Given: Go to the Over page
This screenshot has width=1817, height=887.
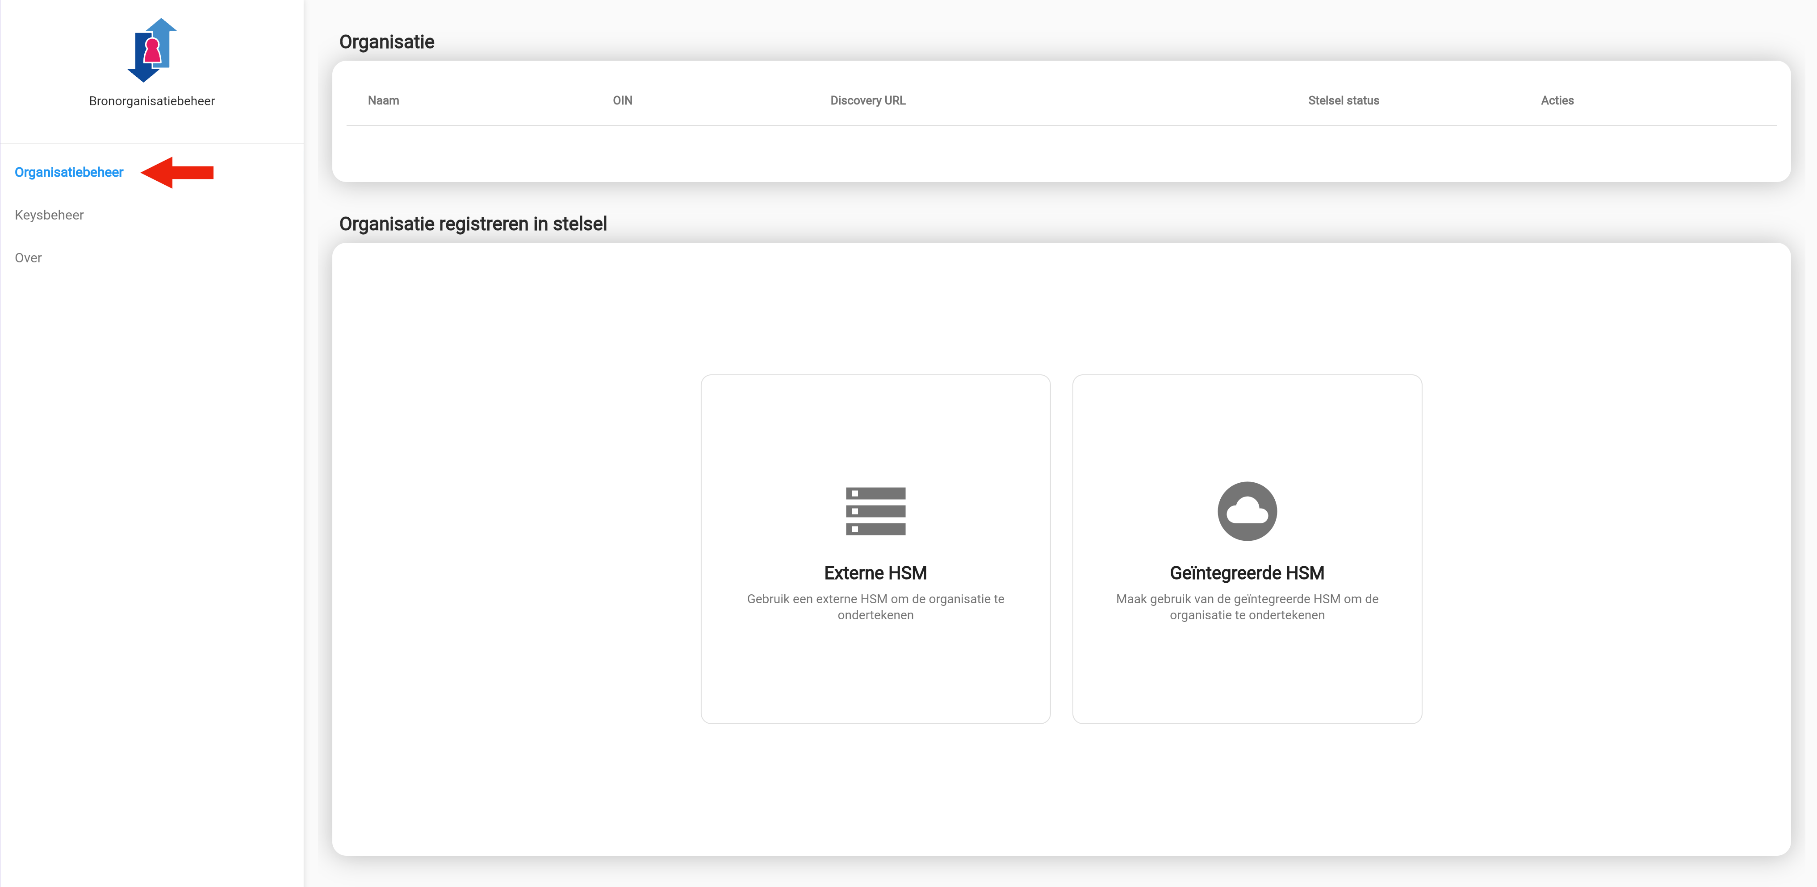Looking at the screenshot, I should [x=28, y=258].
